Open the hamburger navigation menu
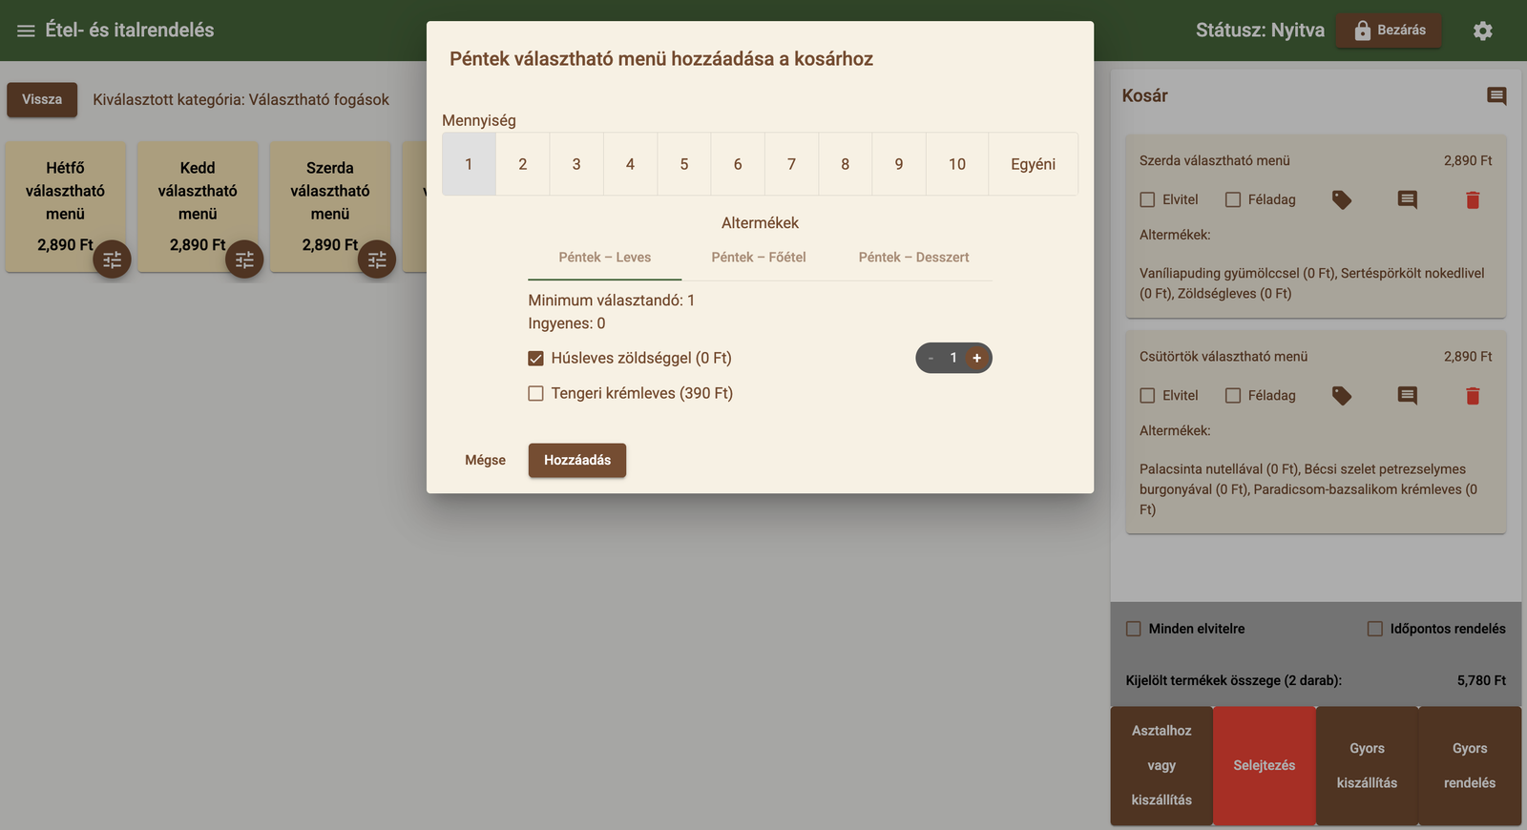Image resolution: width=1527 pixels, height=830 pixels. [26, 31]
